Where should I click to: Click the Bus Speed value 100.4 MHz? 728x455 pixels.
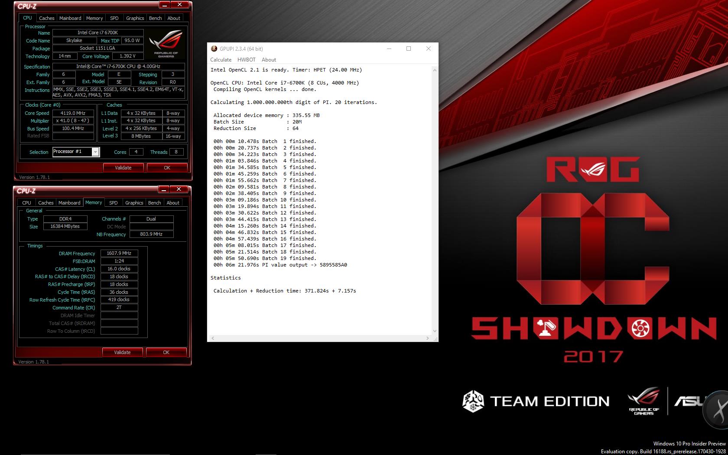point(73,129)
